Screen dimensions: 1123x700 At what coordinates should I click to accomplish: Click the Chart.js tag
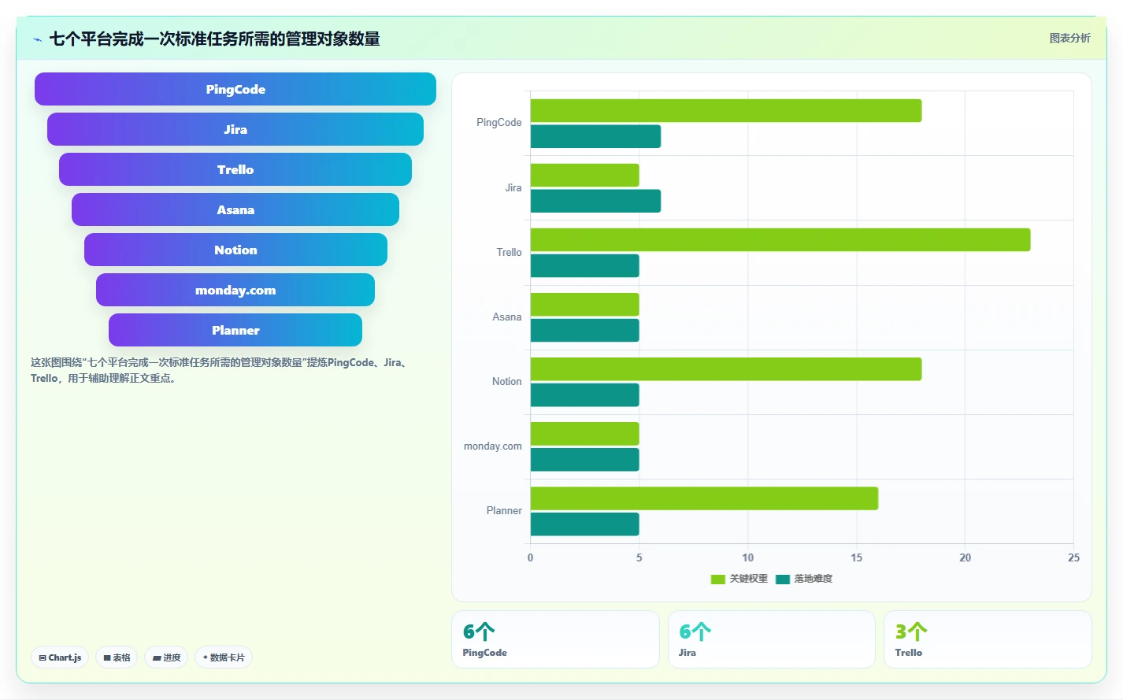(60, 657)
